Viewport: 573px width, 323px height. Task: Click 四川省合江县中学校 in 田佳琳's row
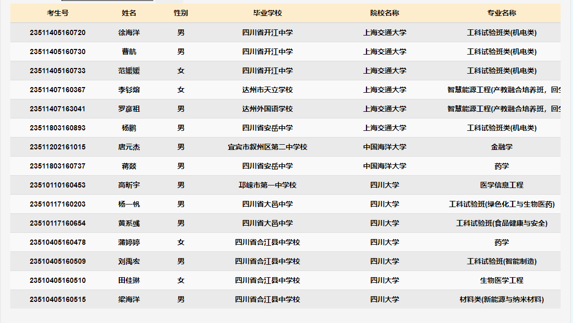[x=267, y=280]
